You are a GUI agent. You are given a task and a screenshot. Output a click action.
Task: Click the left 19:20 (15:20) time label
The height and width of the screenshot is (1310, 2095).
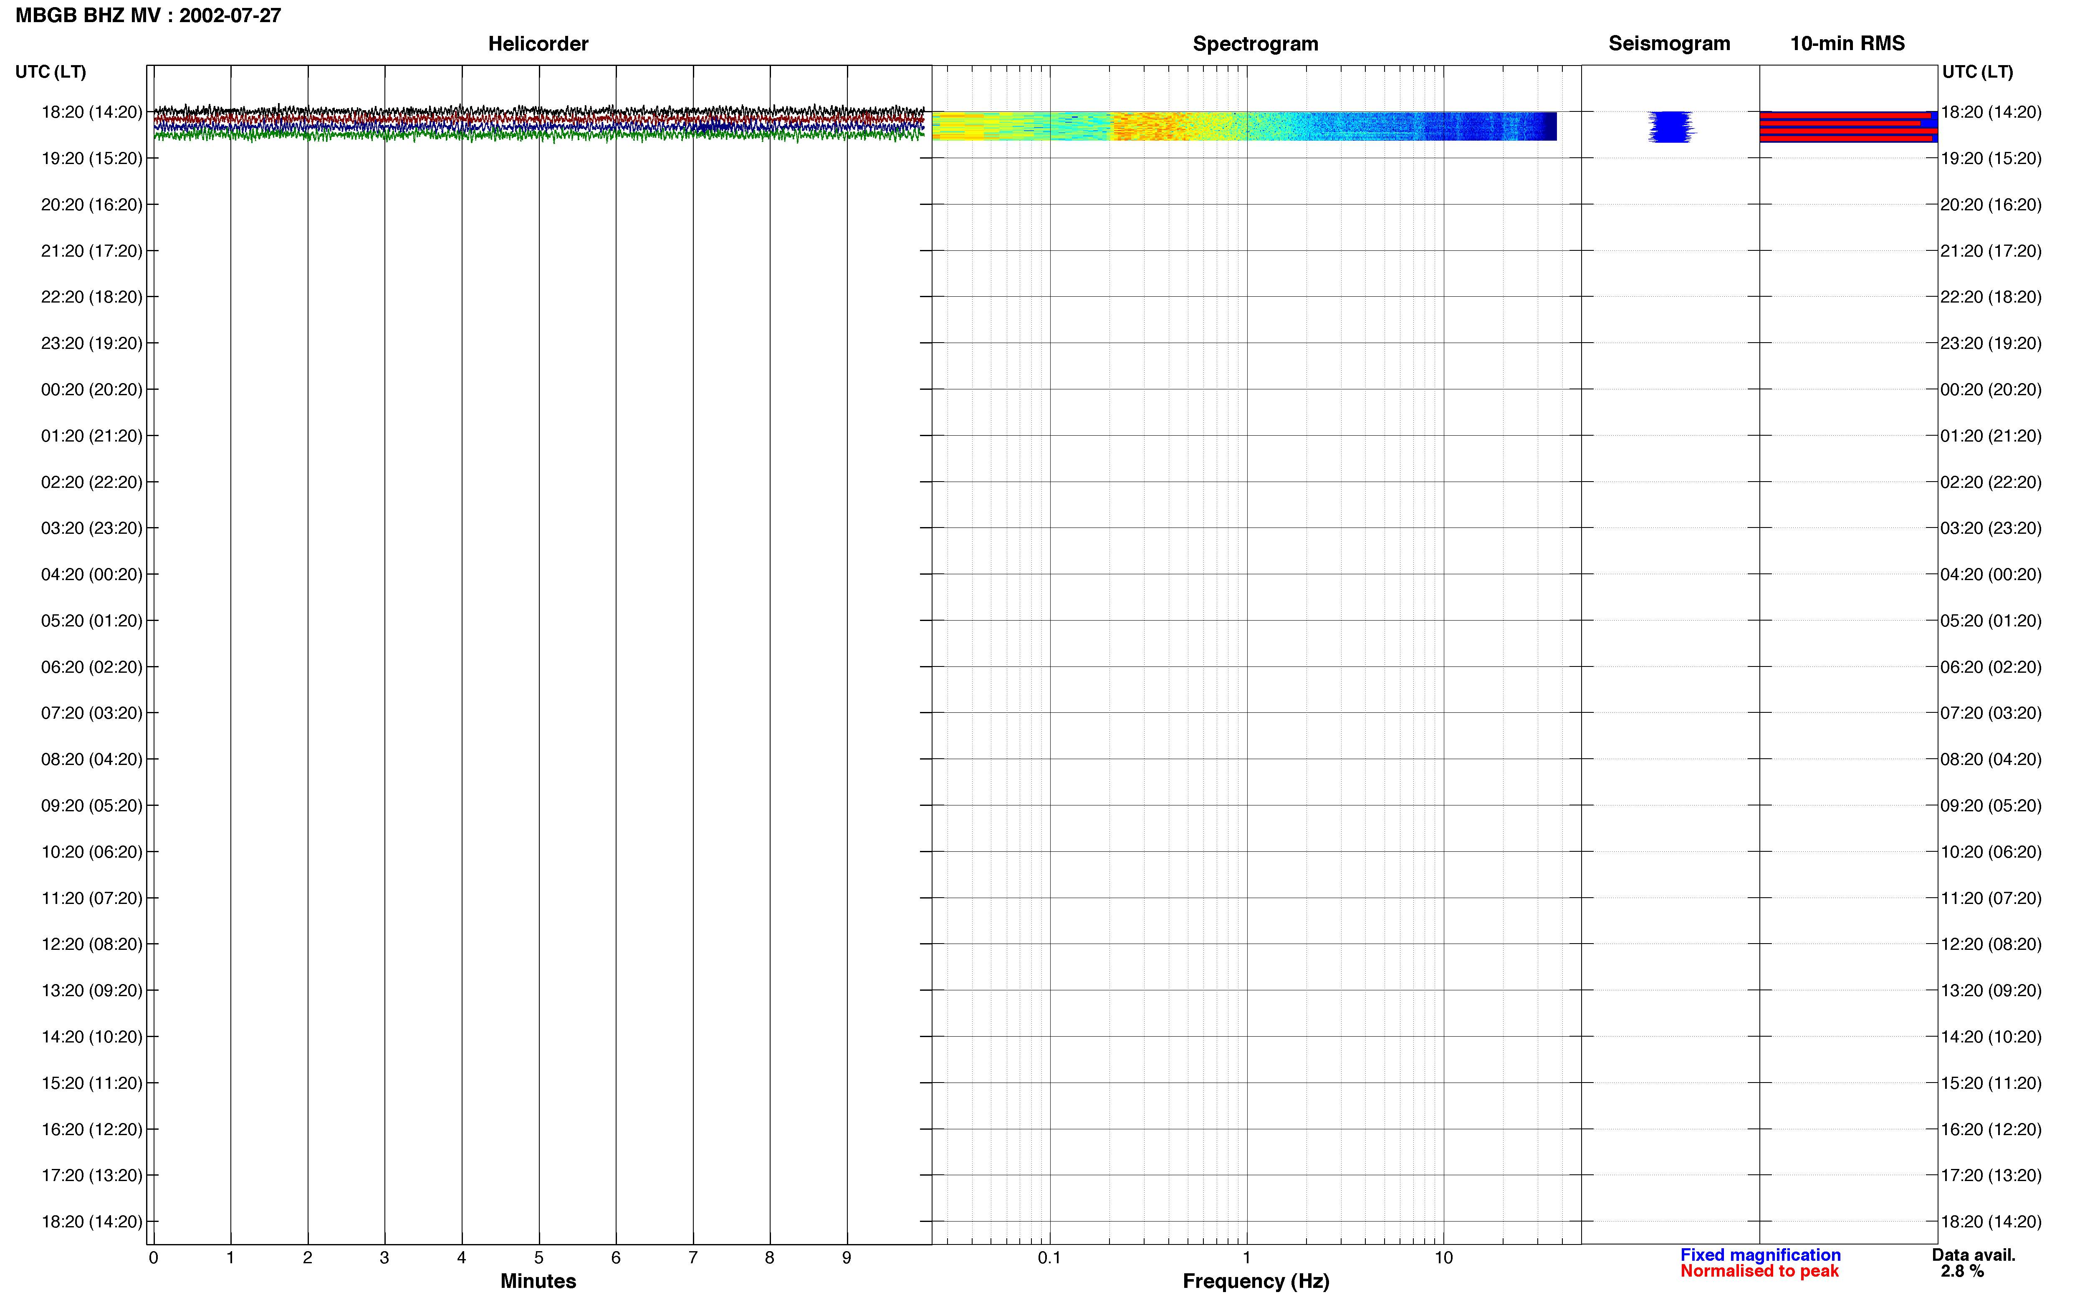pos(92,159)
